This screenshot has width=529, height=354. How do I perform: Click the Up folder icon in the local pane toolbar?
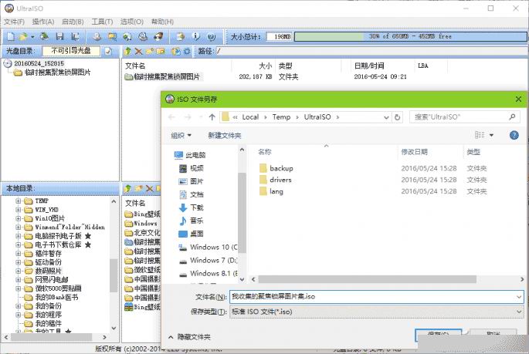pyautogui.click(x=128, y=189)
